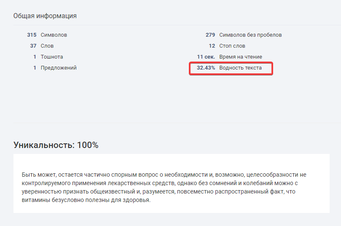The height and width of the screenshot is (226, 341).
Task: Select the 12 stop words value
Action: pos(212,46)
